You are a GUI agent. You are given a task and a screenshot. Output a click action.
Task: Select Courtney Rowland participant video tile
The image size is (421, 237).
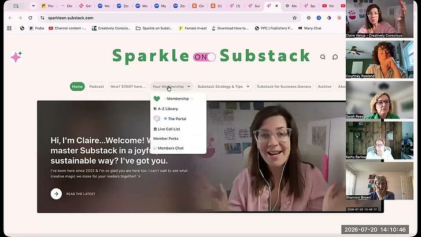(x=379, y=60)
